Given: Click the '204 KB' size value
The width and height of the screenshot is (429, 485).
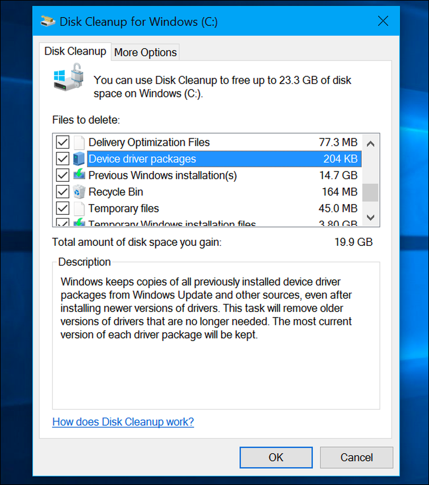Looking at the screenshot, I should coord(340,159).
